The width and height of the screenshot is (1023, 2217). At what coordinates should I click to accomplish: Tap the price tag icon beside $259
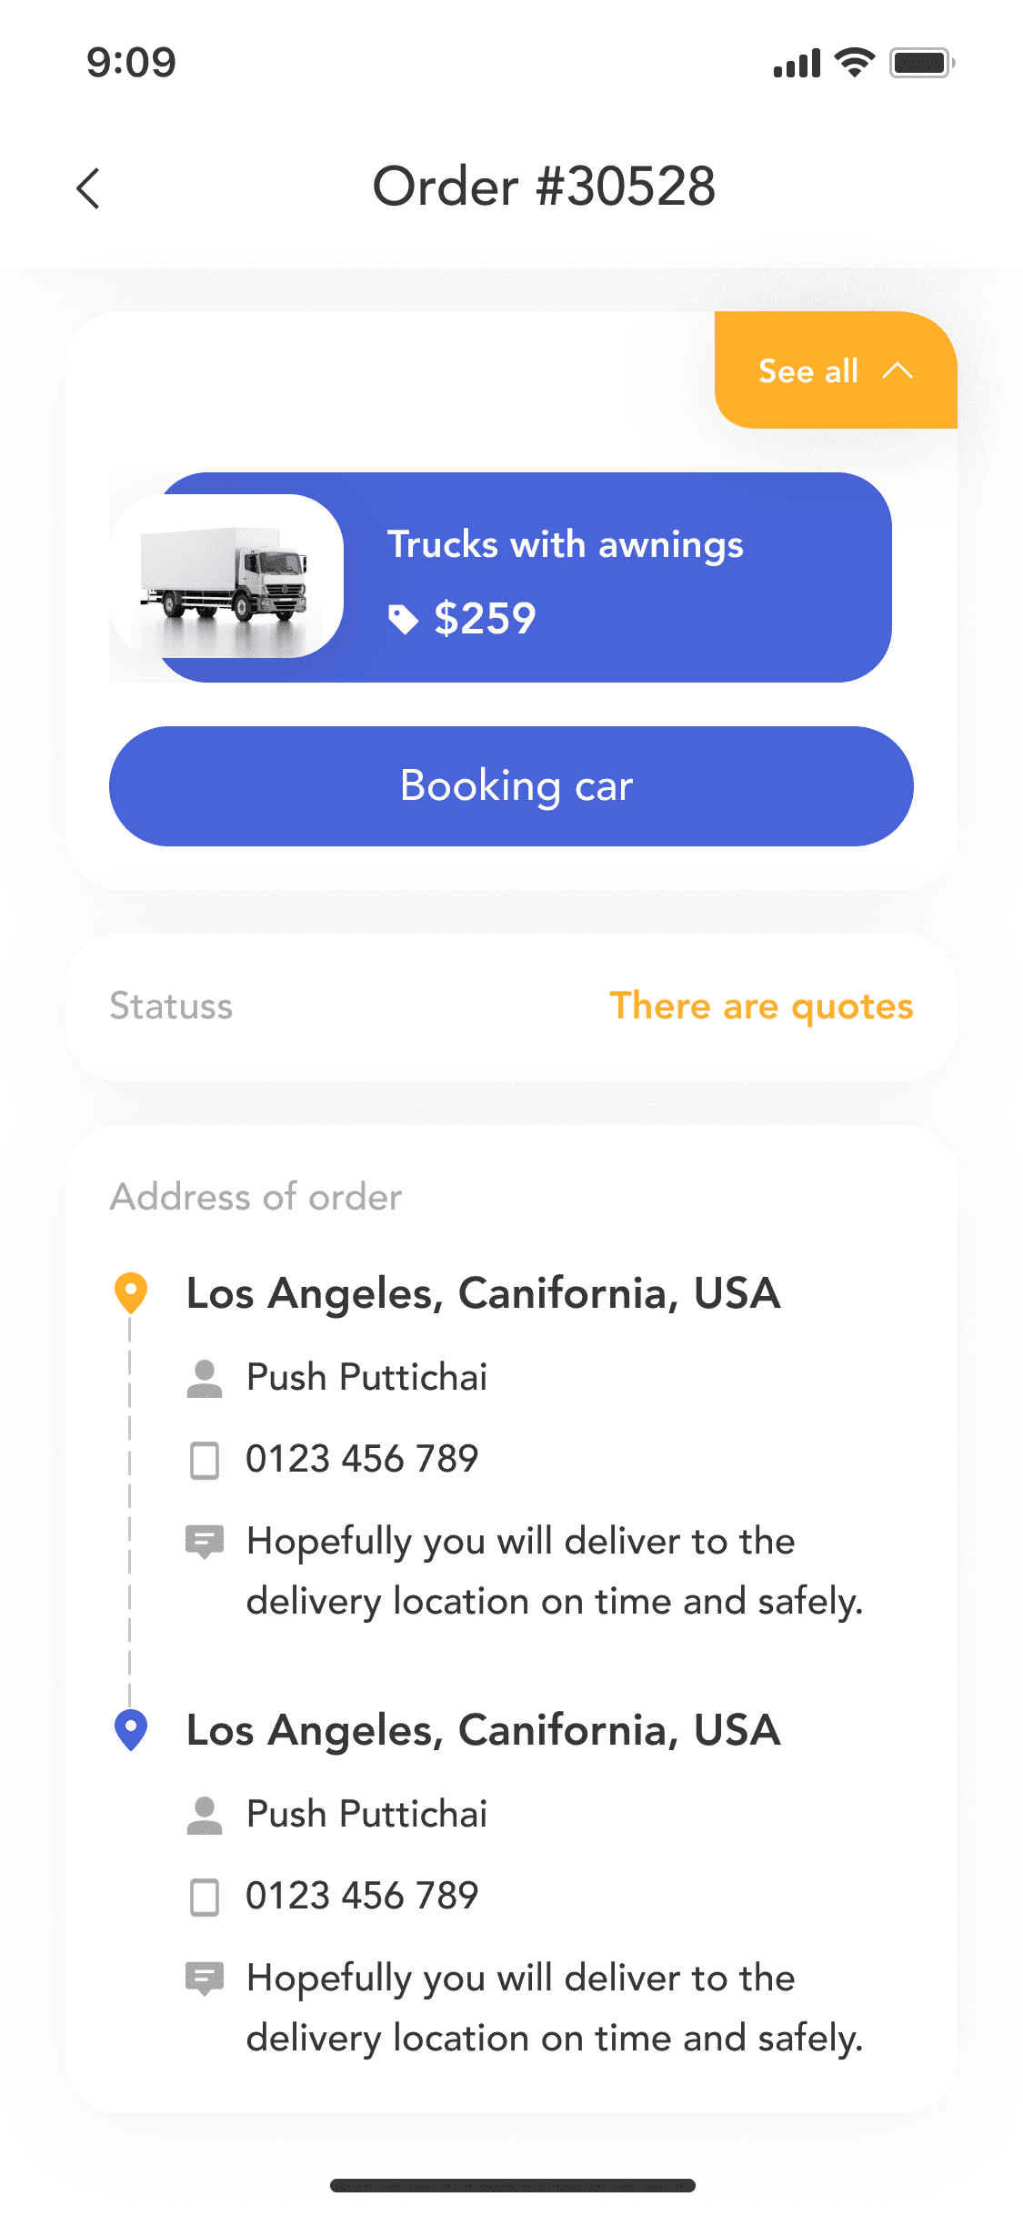coord(403,619)
